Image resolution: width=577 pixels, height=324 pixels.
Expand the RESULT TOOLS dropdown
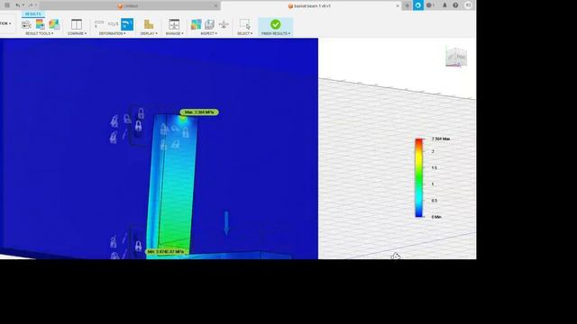point(40,33)
